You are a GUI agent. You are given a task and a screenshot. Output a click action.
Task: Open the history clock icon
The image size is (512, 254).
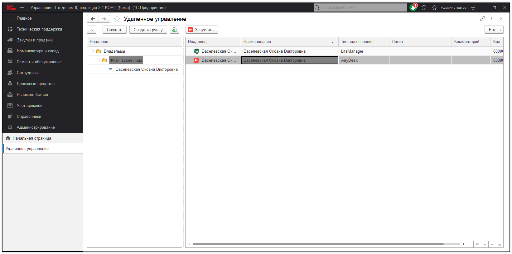pyautogui.click(x=424, y=7)
